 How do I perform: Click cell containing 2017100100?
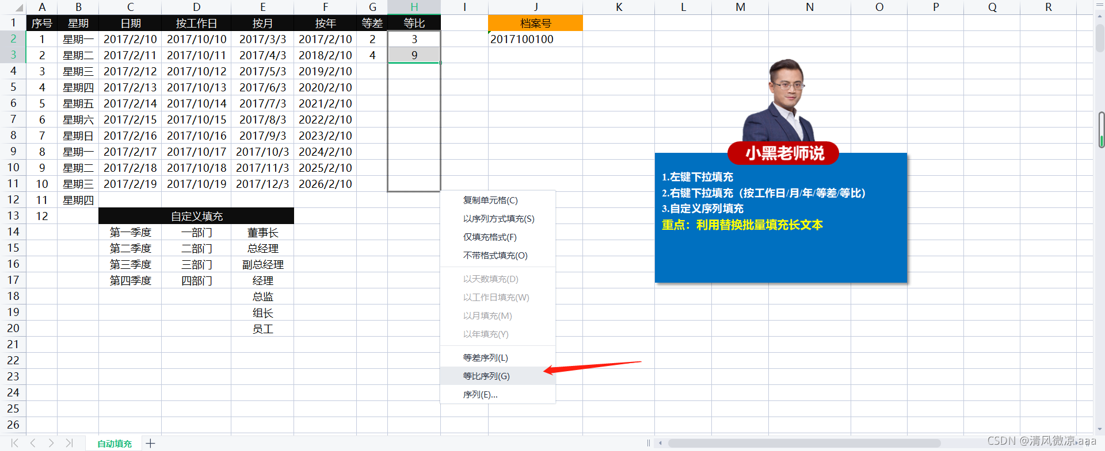535,39
